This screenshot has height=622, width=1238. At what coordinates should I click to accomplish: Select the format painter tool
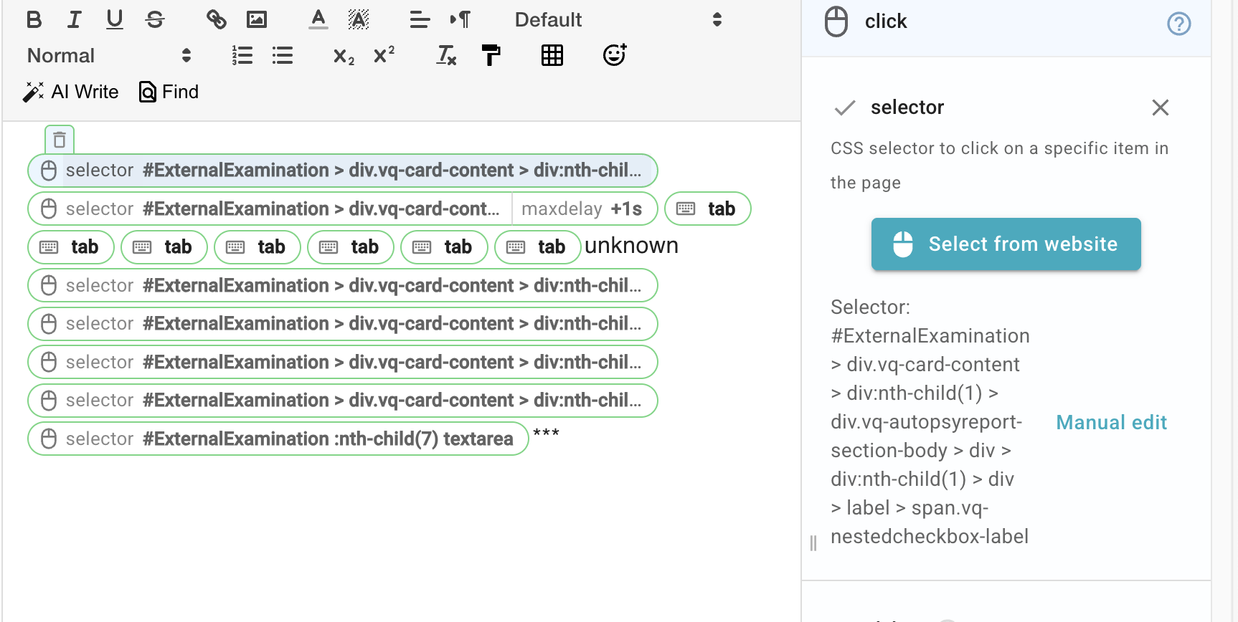click(x=491, y=55)
